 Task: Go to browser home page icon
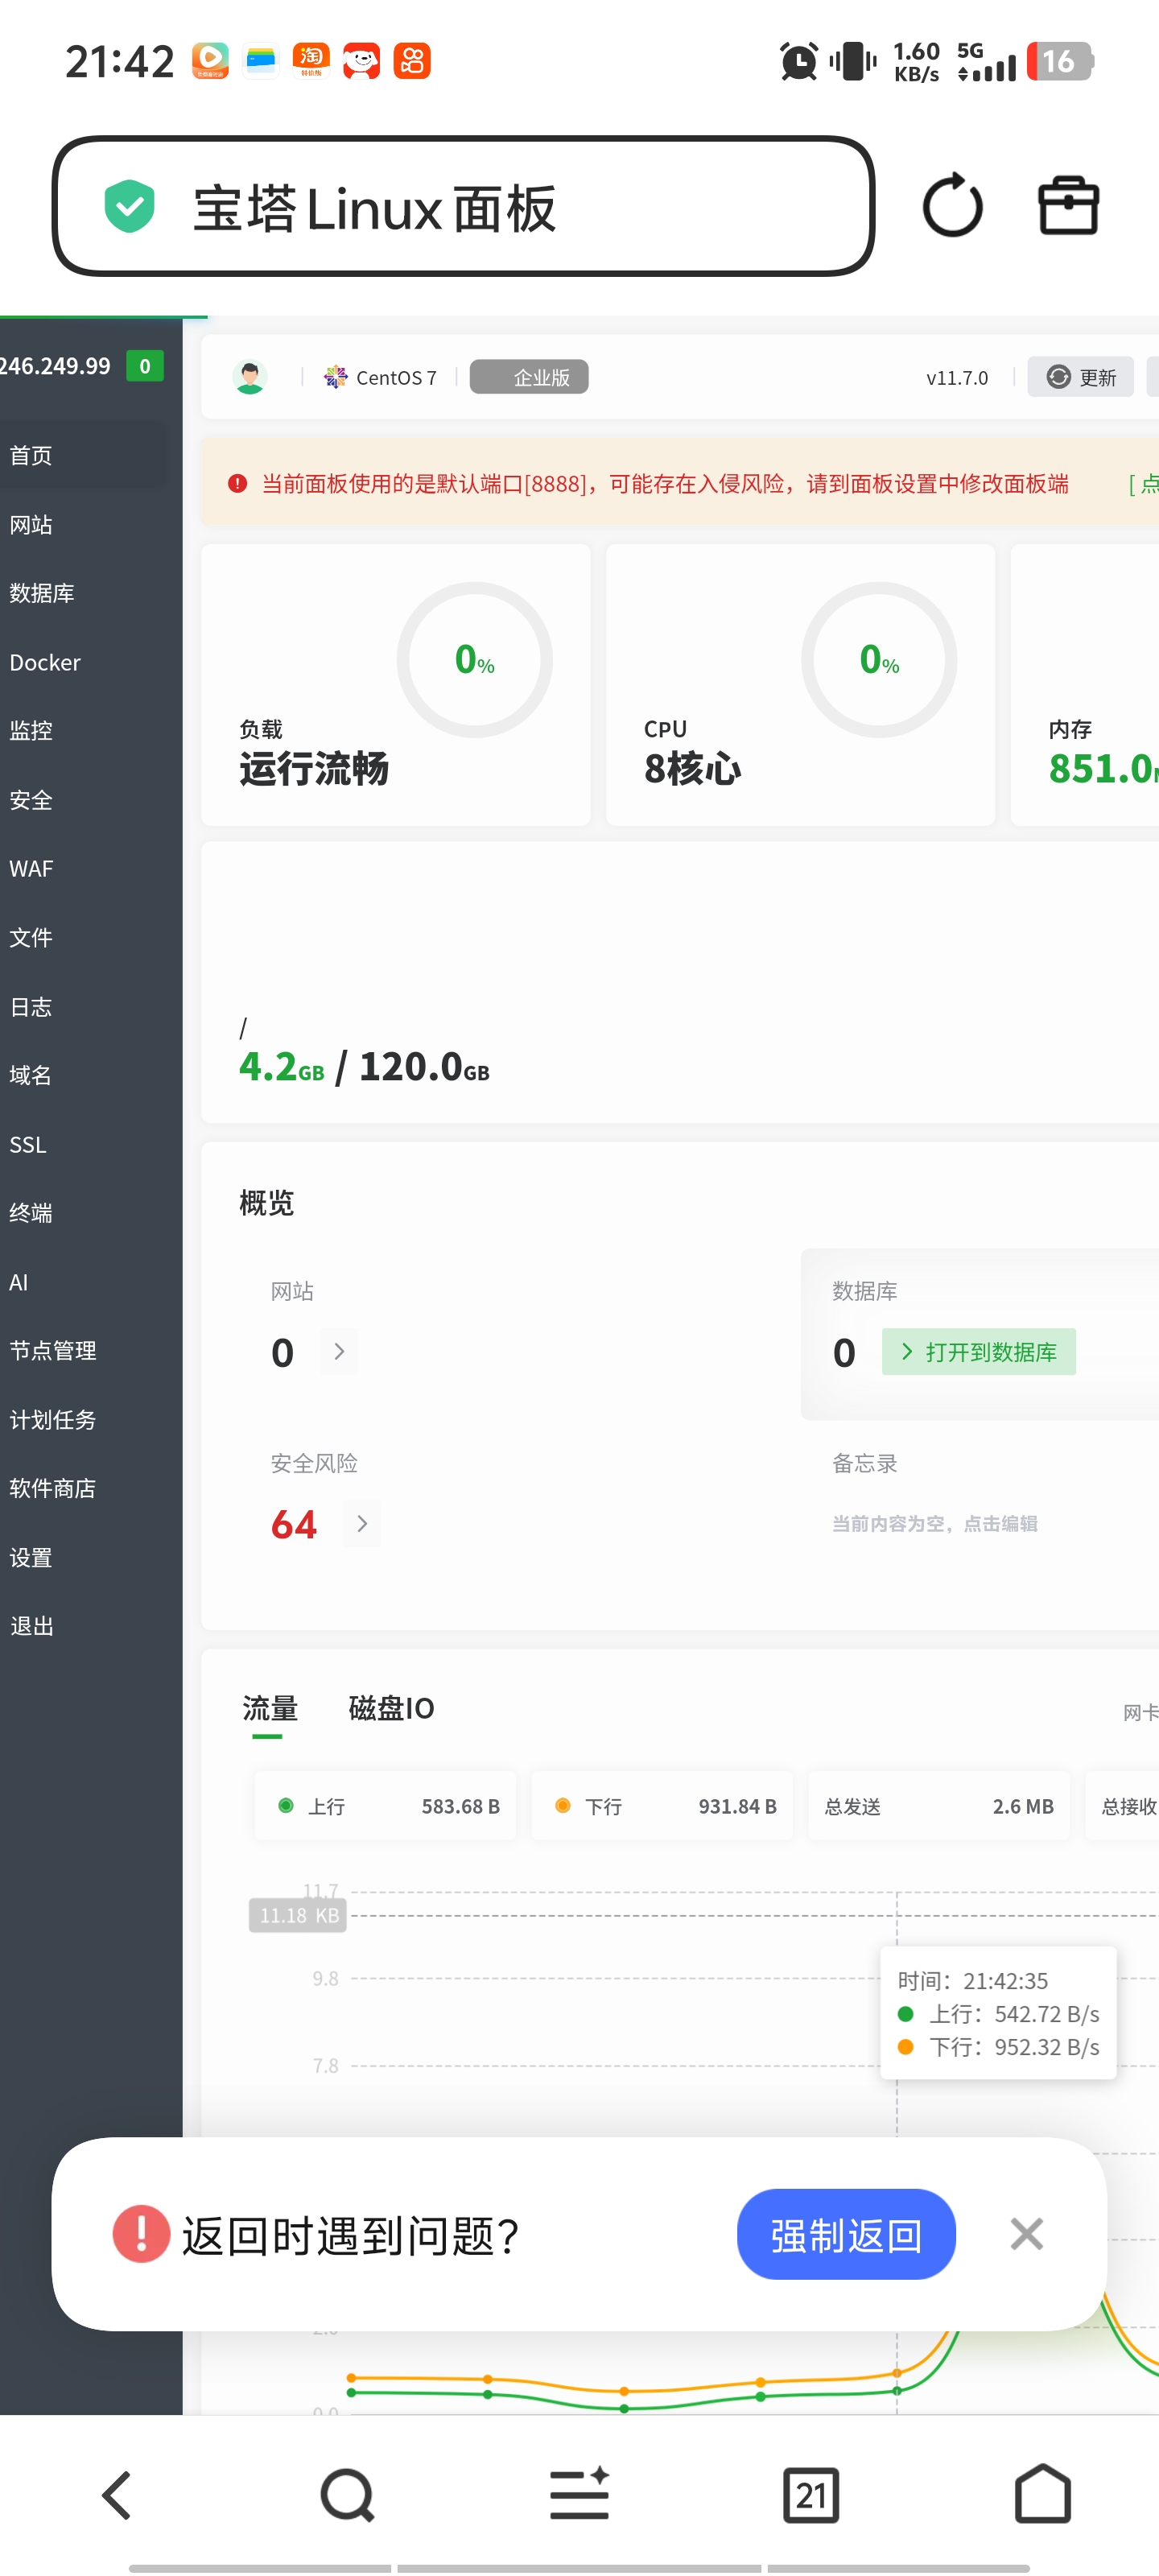coord(1043,2494)
